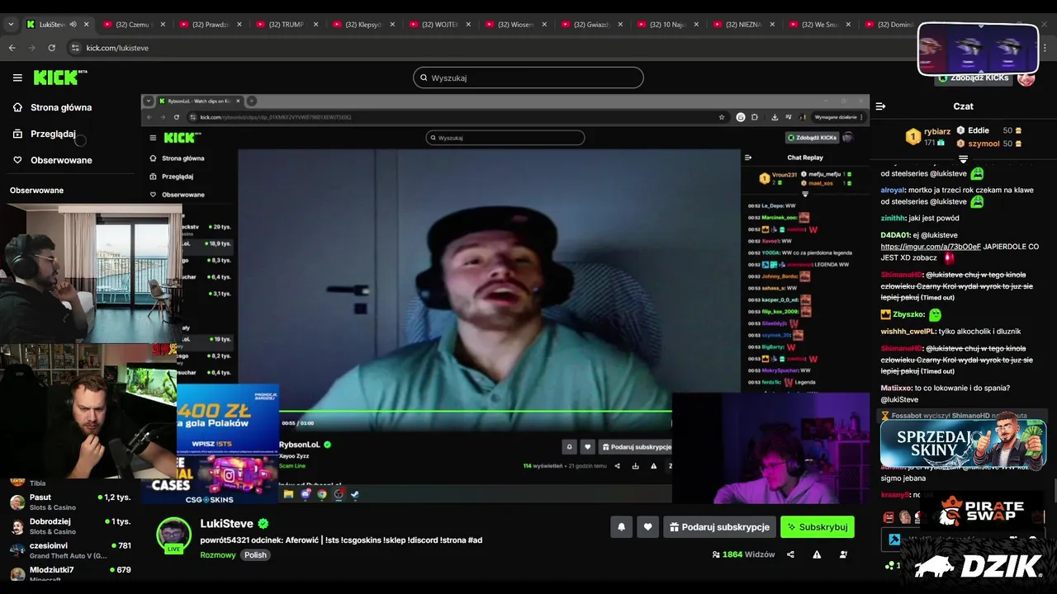Switch to the '(32) We Snu' tab

tap(818, 25)
